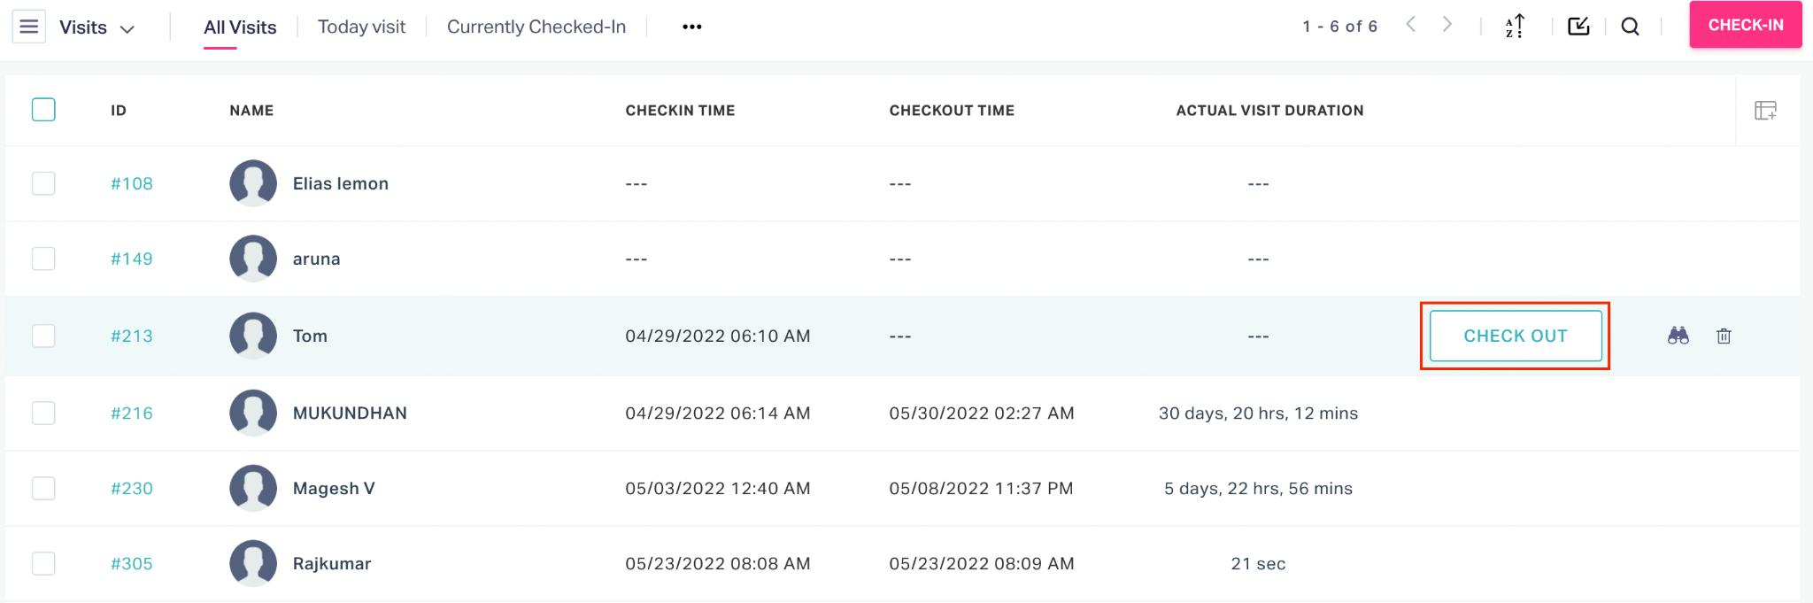
Task: Select checkbox for Rajkumar row
Action: [43, 563]
